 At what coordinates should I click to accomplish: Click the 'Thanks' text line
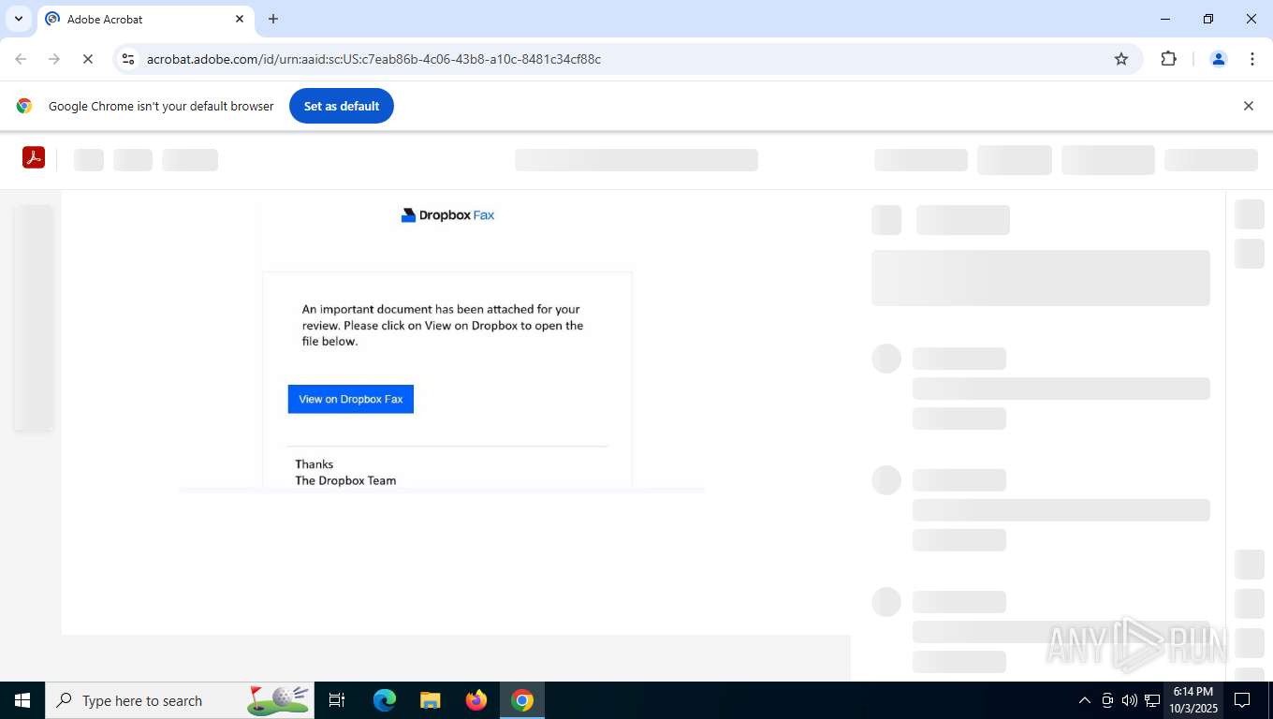tap(315, 464)
